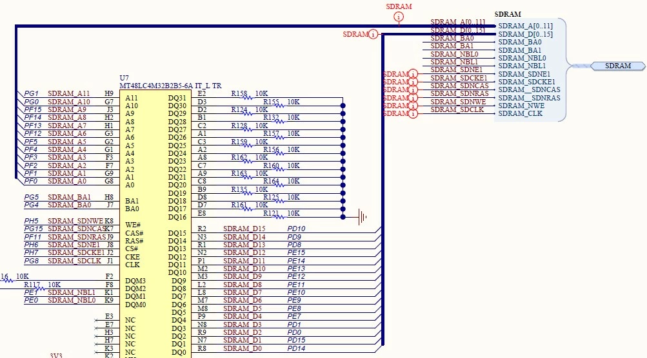Image resolution: width=647 pixels, height=358 pixels.
Task: Select the no-connect cross at pin H7
Action: click(x=95, y=344)
